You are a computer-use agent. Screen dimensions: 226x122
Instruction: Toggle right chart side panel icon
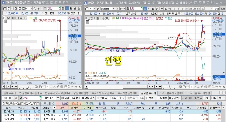click(x=87, y=9)
